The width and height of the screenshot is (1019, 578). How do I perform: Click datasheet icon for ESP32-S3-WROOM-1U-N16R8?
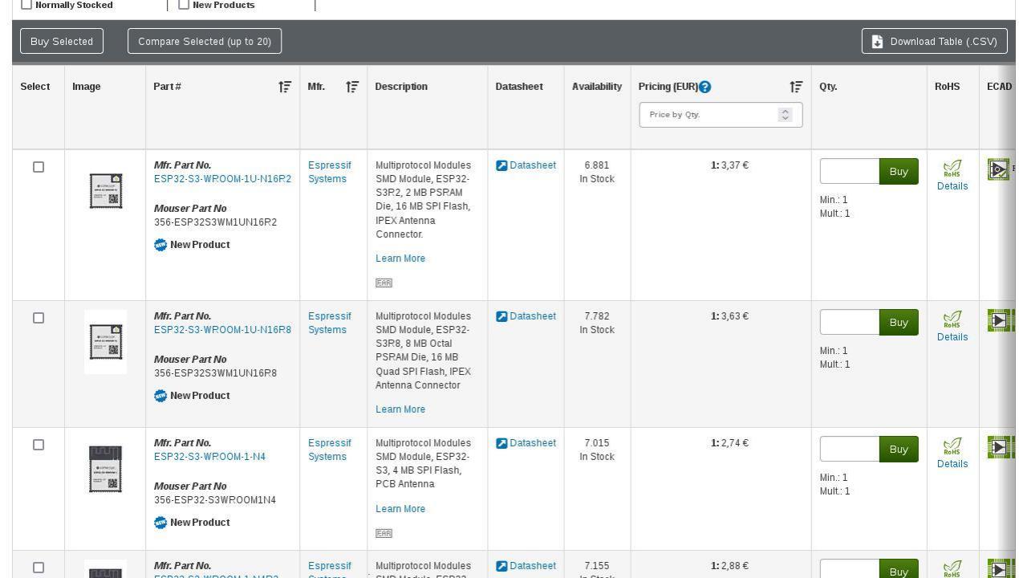(501, 316)
